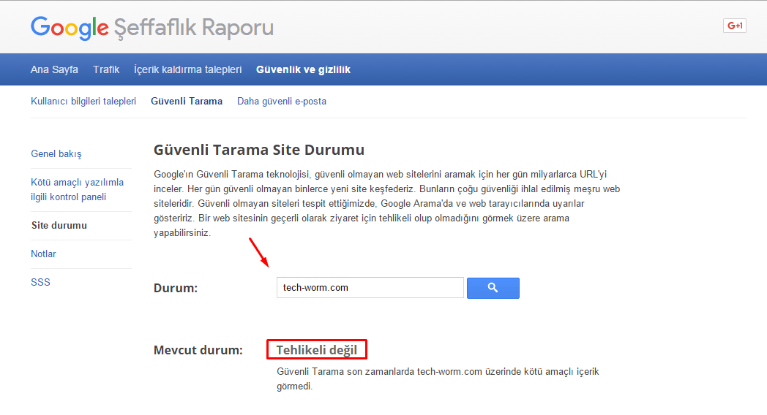767x415 pixels.
Task: Open Kötü amaçlı yazılımla ilgili kontrol paneli
Action: pos(78,189)
